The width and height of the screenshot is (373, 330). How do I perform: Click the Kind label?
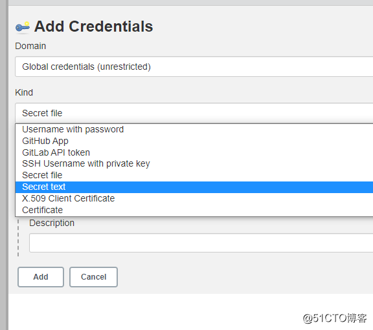point(24,92)
